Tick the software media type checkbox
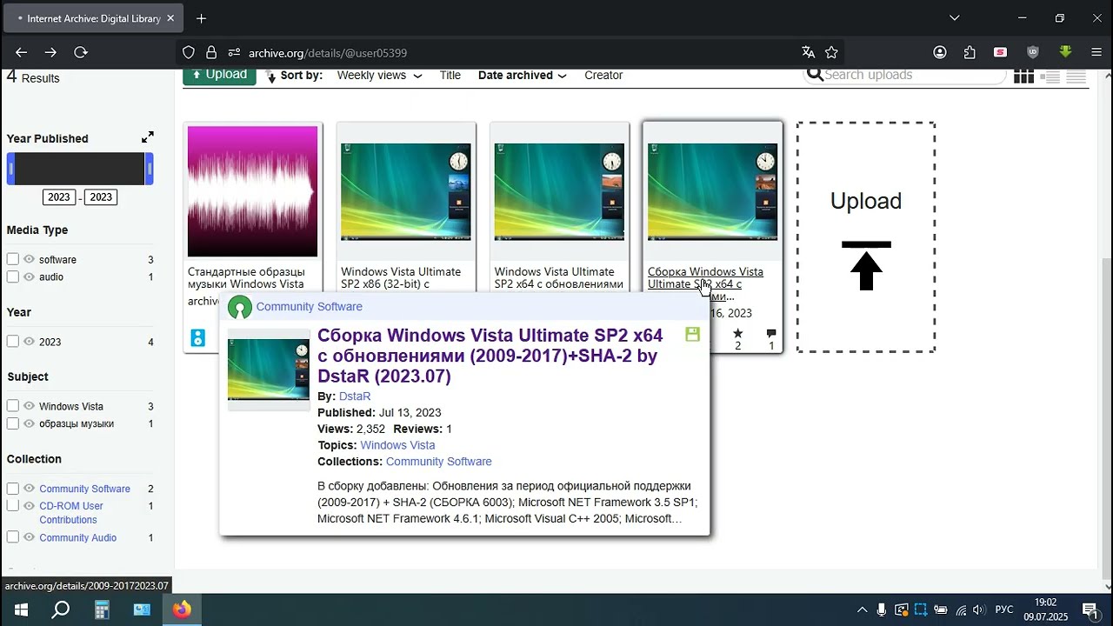 click(13, 259)
